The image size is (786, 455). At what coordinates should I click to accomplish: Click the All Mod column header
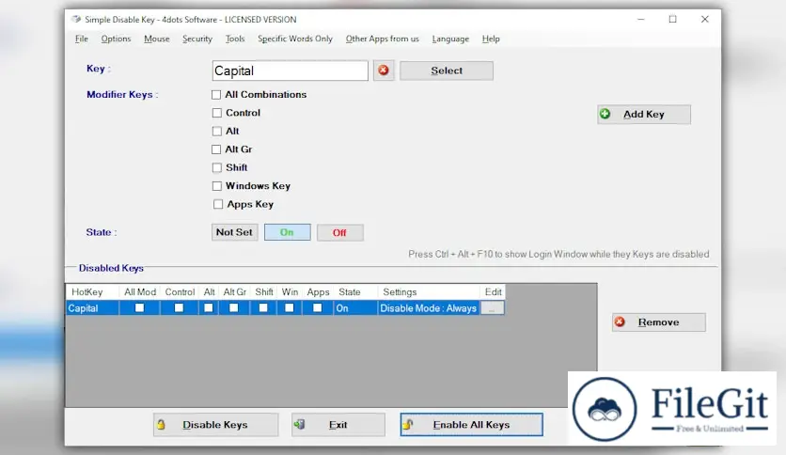[140, 291]
